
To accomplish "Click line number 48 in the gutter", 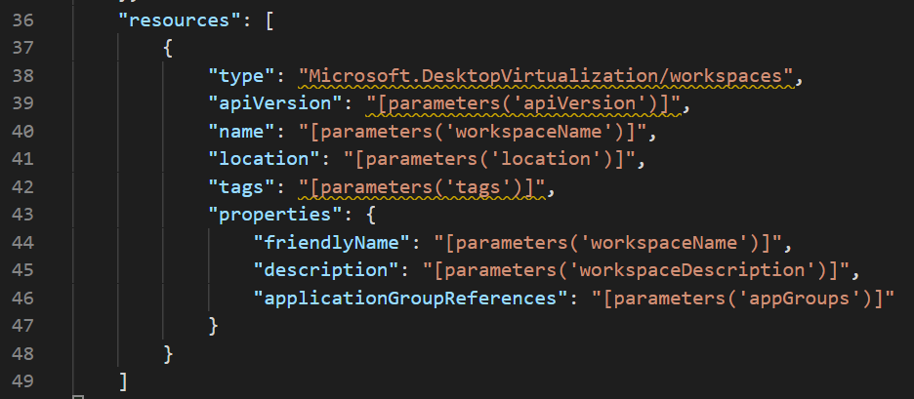I will [22, 353].
